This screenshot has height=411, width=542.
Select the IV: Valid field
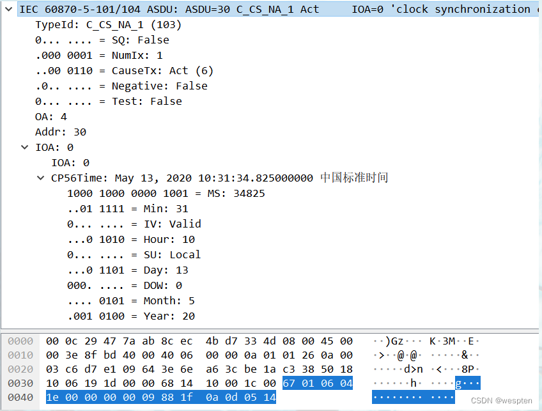click(x=134, y=224)
